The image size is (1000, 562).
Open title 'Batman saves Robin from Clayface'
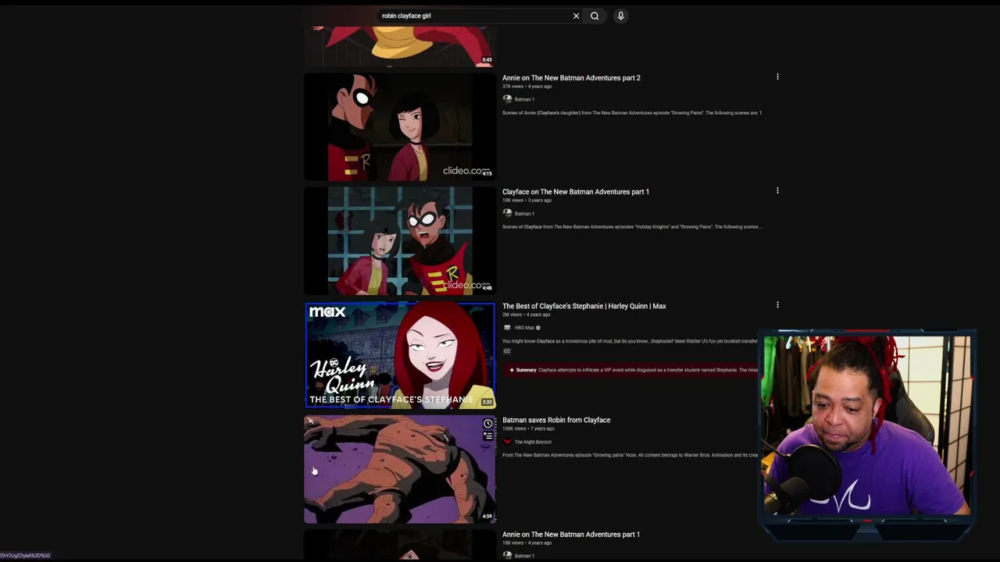[x=556, y=420]
